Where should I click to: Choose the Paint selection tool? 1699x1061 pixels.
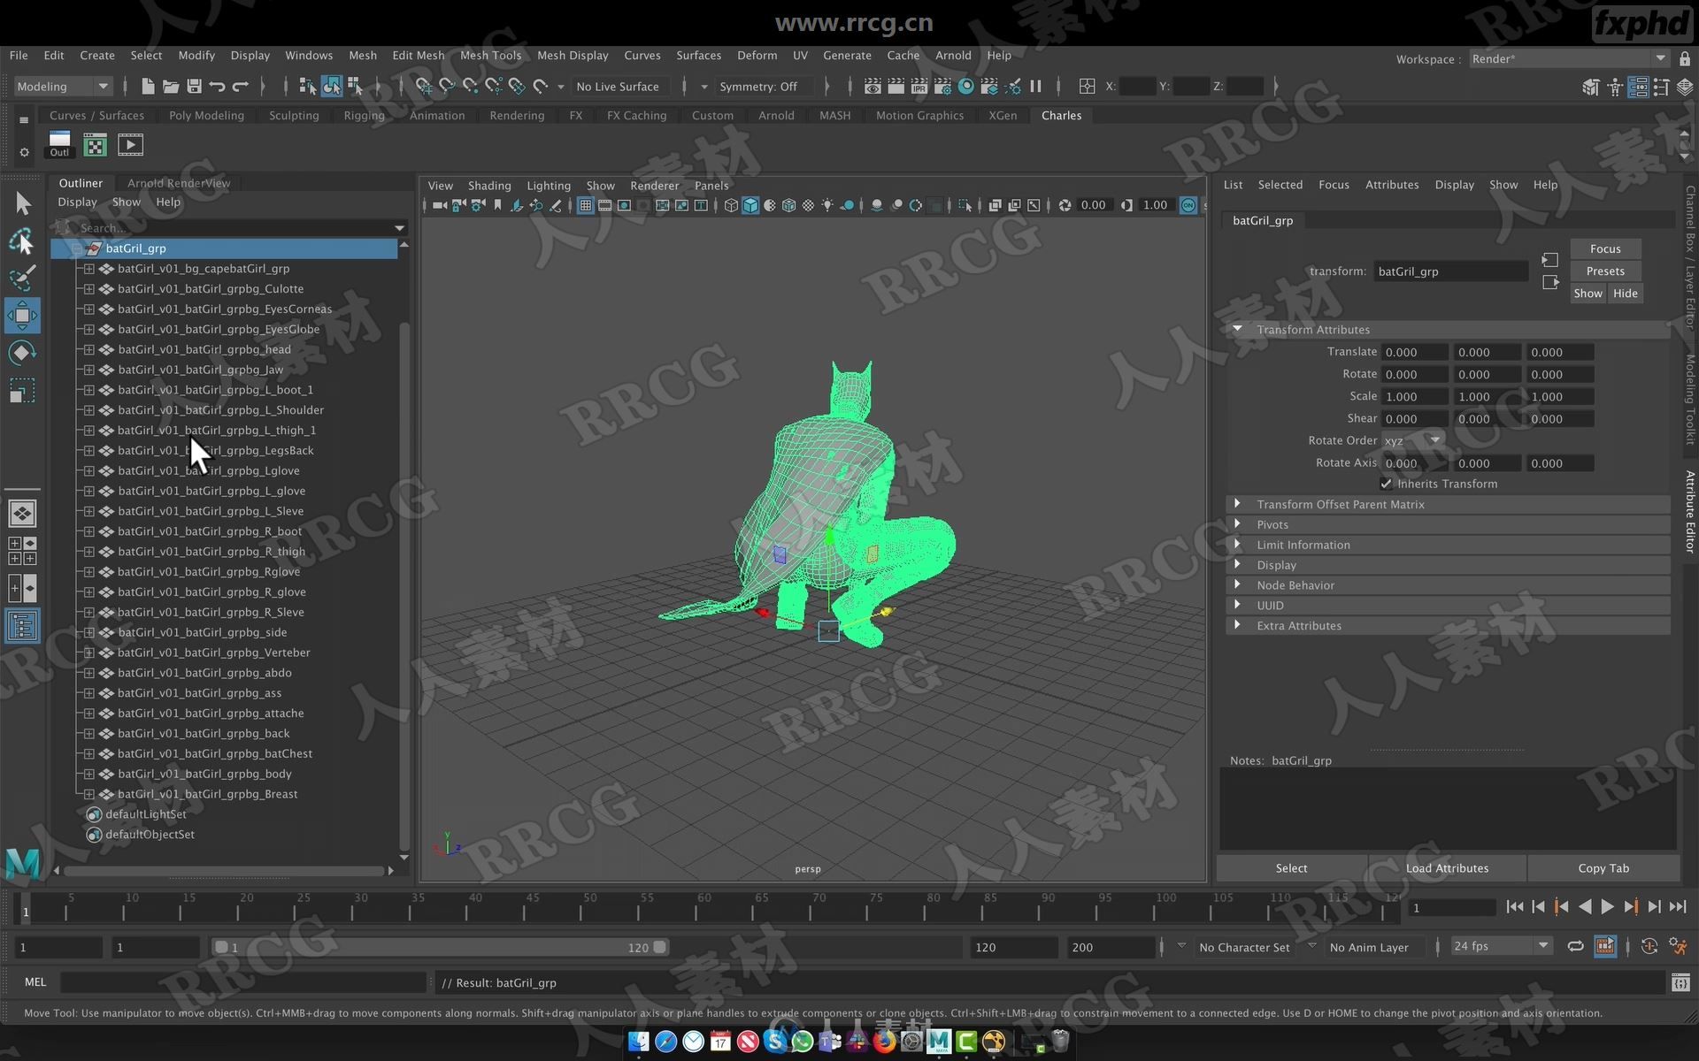22,278
